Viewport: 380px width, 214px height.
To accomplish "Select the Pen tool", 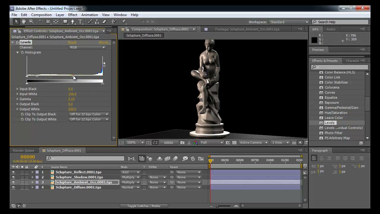I will 73,22.
